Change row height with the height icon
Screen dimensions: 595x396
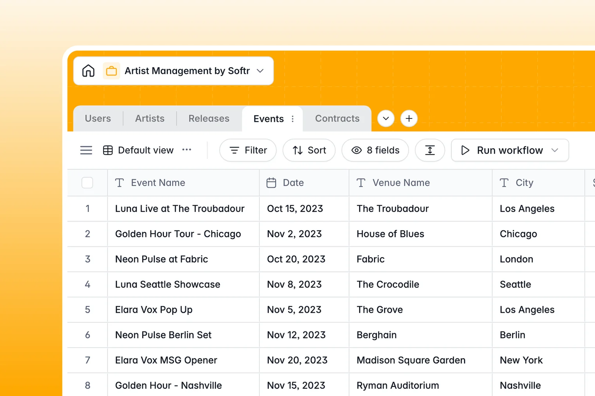coord(430,150)
